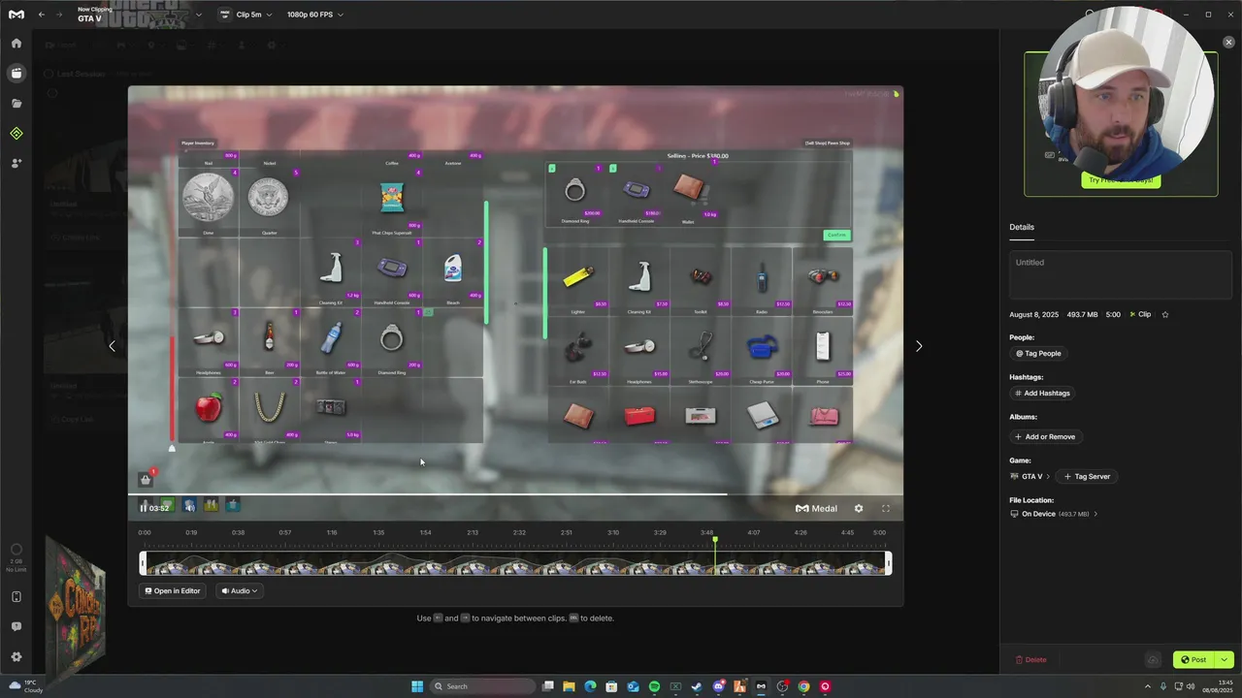Open the player settings gear
This screenshot has width=1242, height=698.
[x=858, y=508]
